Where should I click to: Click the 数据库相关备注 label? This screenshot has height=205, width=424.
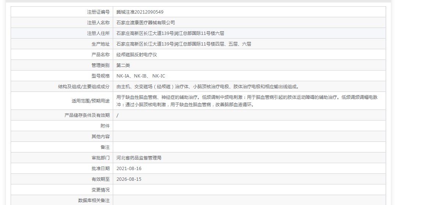94,200
